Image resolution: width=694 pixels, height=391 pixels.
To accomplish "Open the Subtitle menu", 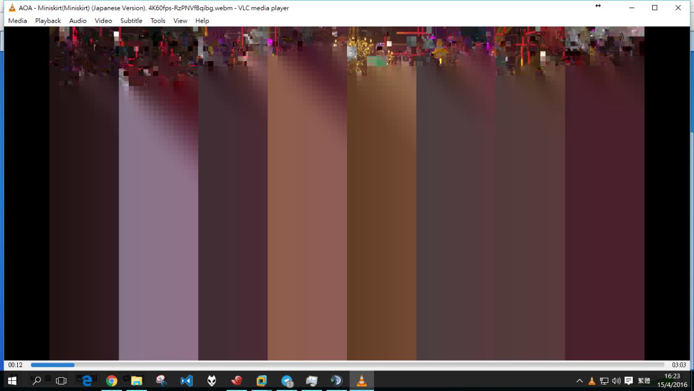I will tap(131, 21).
